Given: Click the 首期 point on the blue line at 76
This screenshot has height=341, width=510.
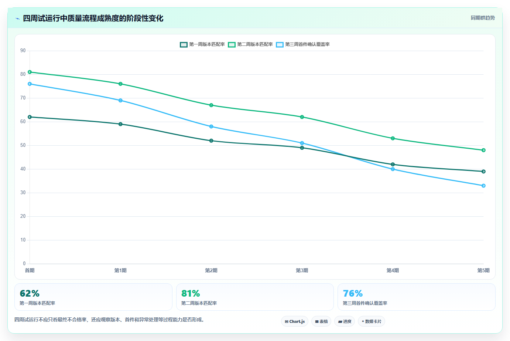Looking at the screenshot, I should coord(30,84).
